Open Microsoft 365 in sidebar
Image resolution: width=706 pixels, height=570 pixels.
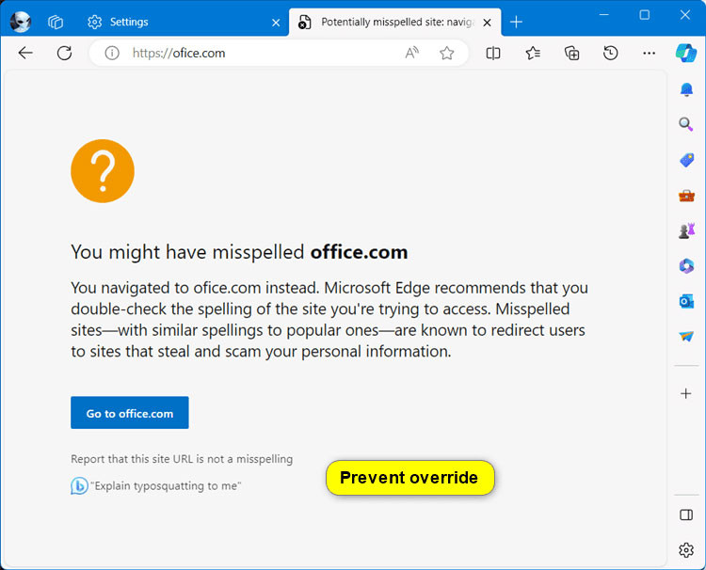[x=686, y=266]
